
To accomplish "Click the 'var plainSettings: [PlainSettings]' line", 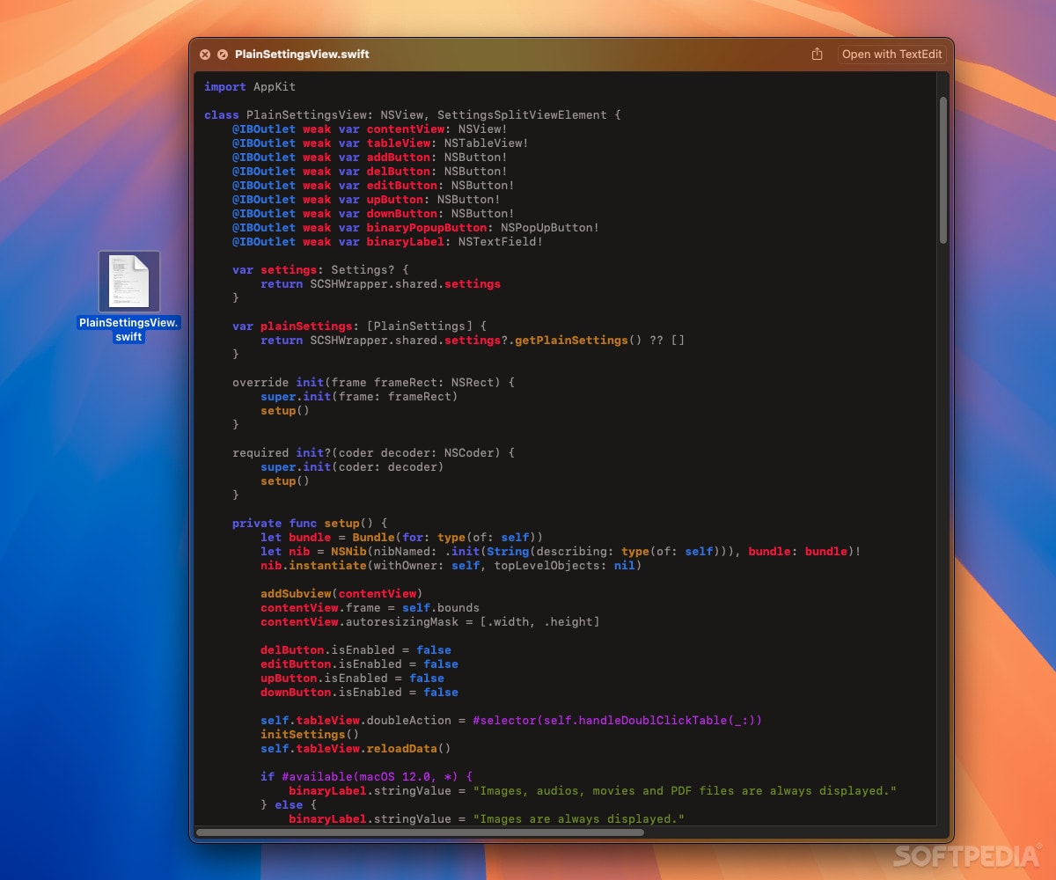I will coord(359,326).
